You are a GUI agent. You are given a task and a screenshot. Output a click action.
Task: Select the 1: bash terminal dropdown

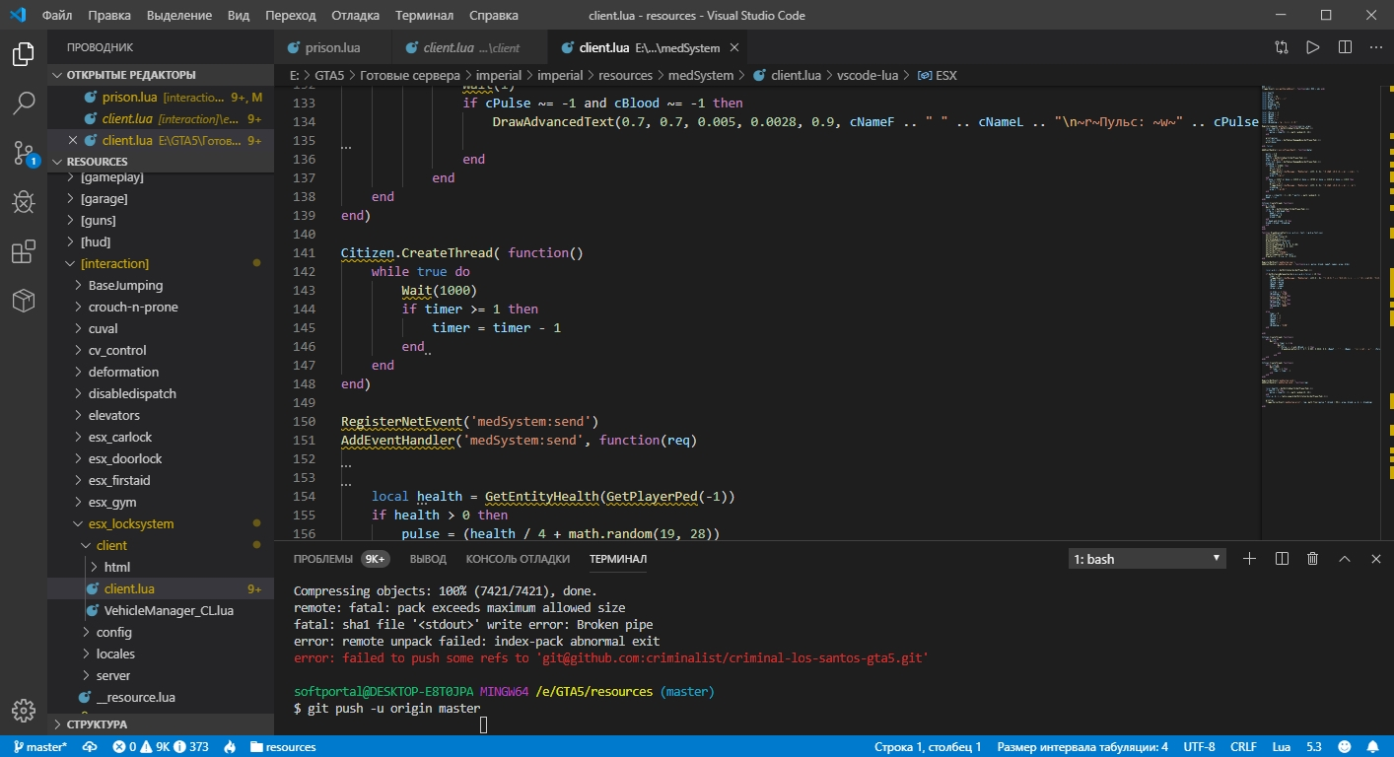point(1149,559)
